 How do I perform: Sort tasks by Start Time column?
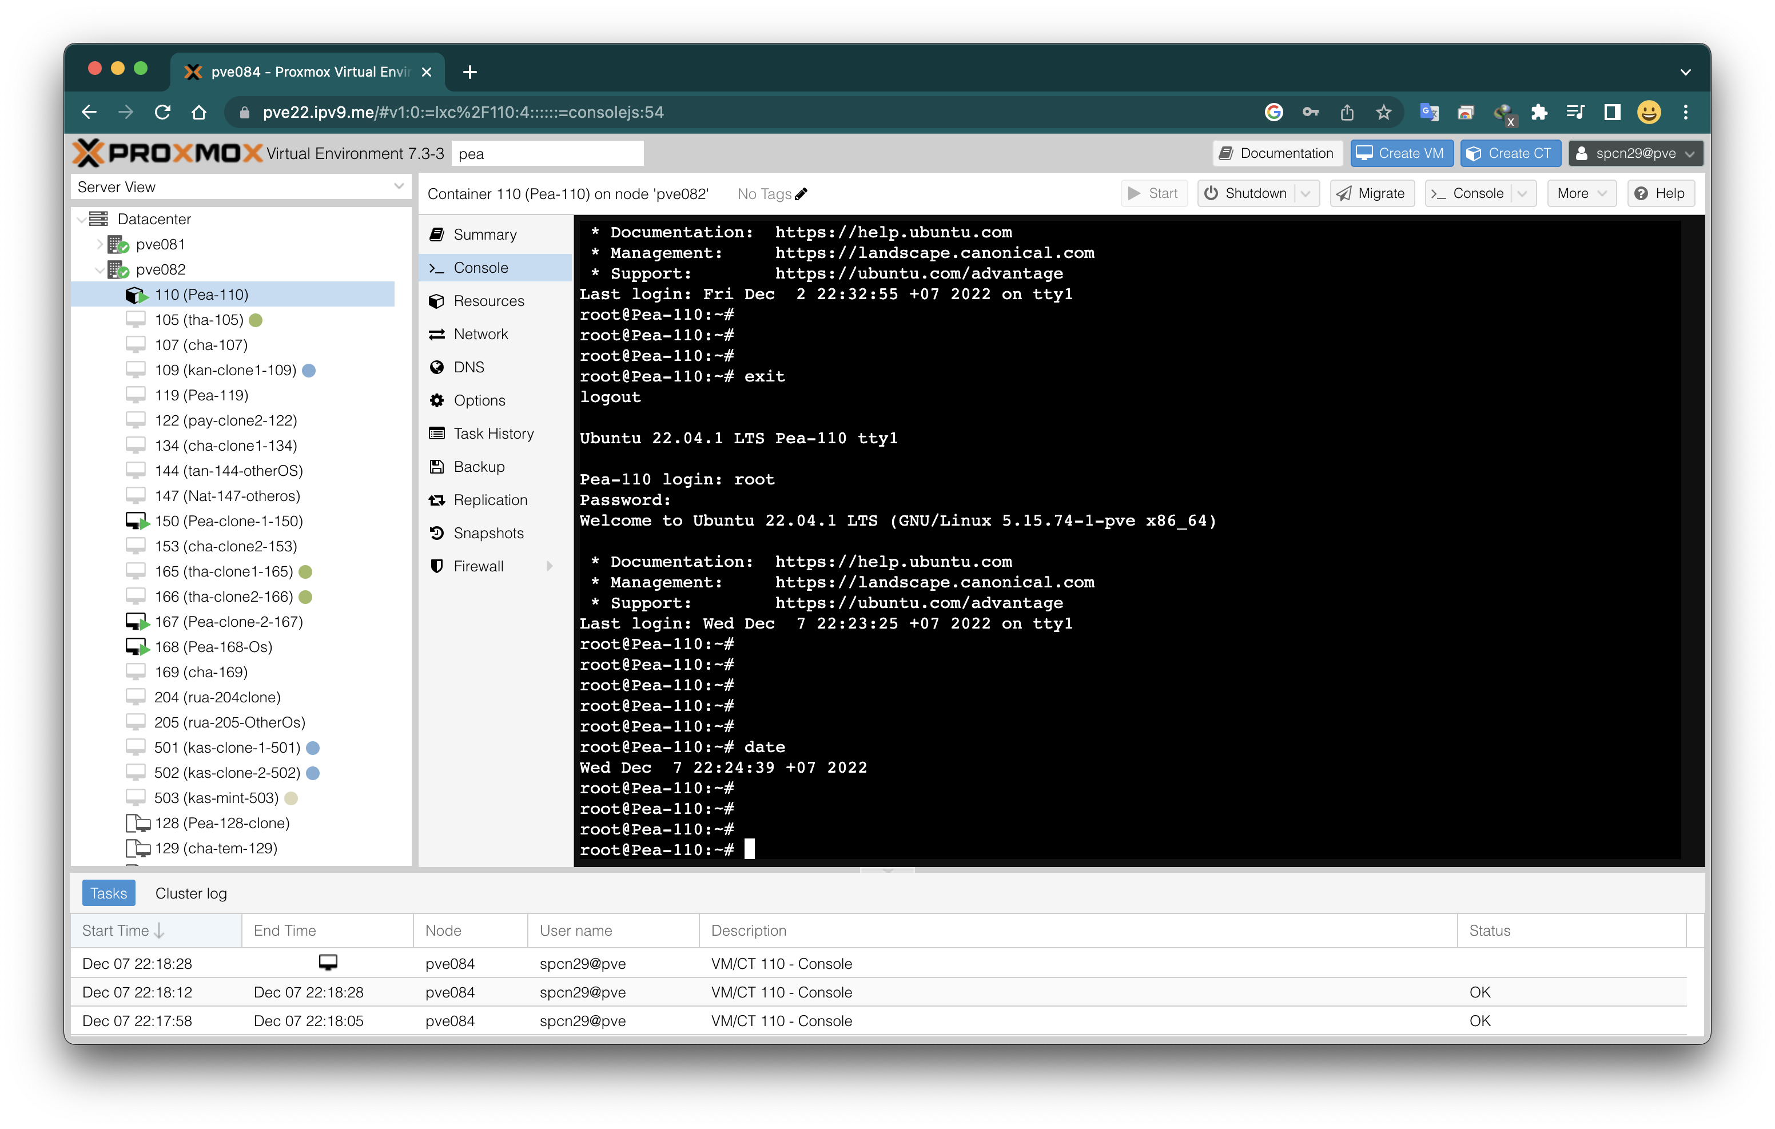[x=156, y=931]
